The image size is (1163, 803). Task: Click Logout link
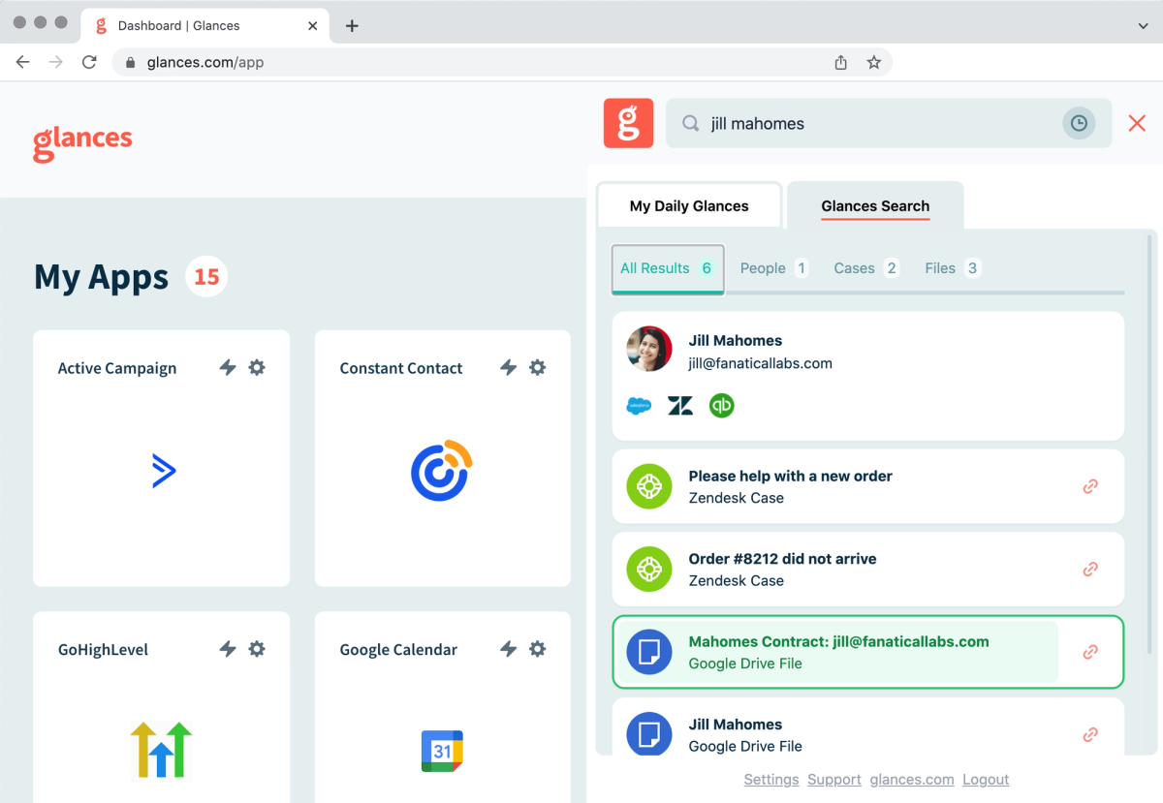tap(986, 780)
